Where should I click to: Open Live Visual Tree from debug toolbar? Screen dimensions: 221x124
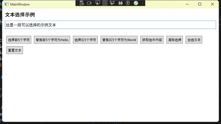82,3
